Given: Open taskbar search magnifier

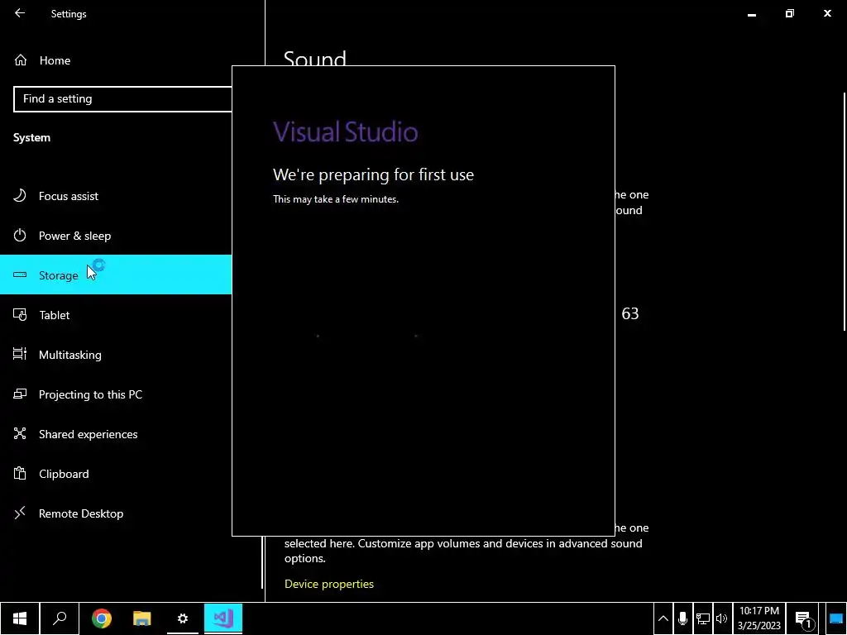Looking at the screenshot, I should [x=60, y=618].
